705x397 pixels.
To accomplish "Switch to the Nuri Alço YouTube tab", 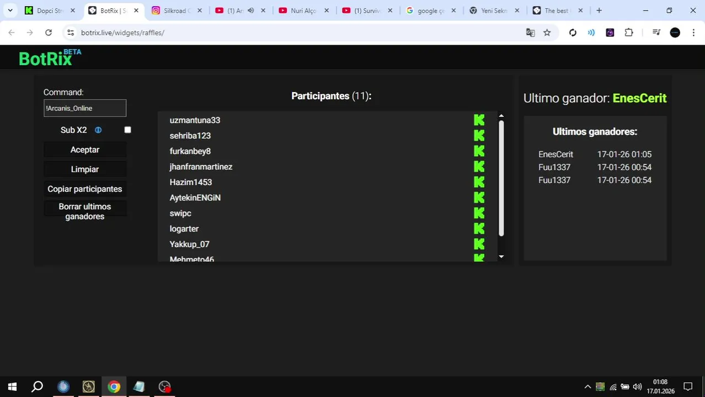I will click(x=303, y=10).
